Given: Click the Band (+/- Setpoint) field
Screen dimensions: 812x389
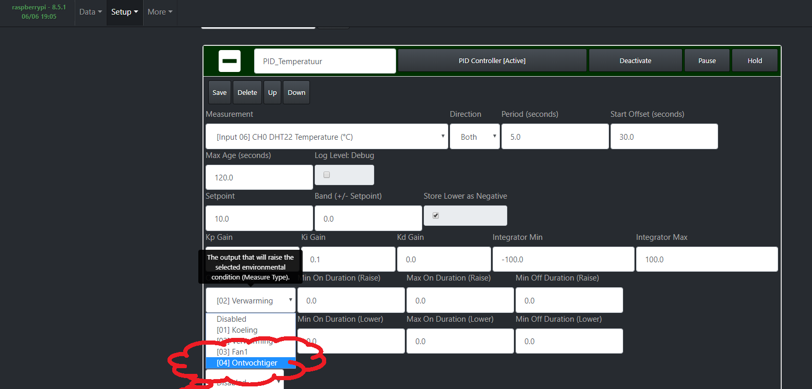Looking at the screenshot, I should pos(368,218).
